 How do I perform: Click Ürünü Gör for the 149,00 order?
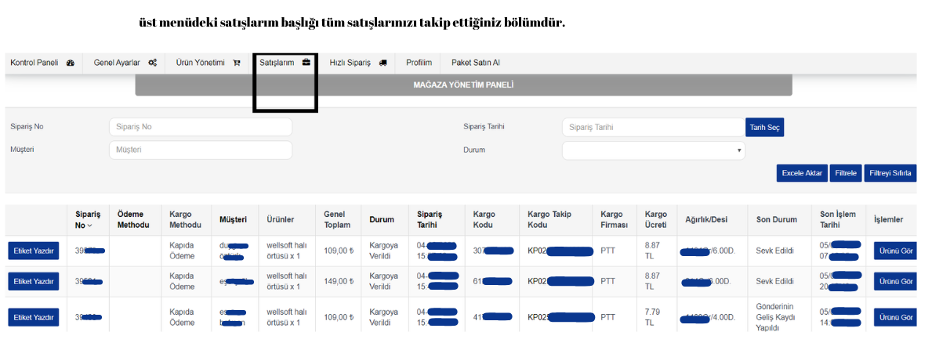coord(894,282)
